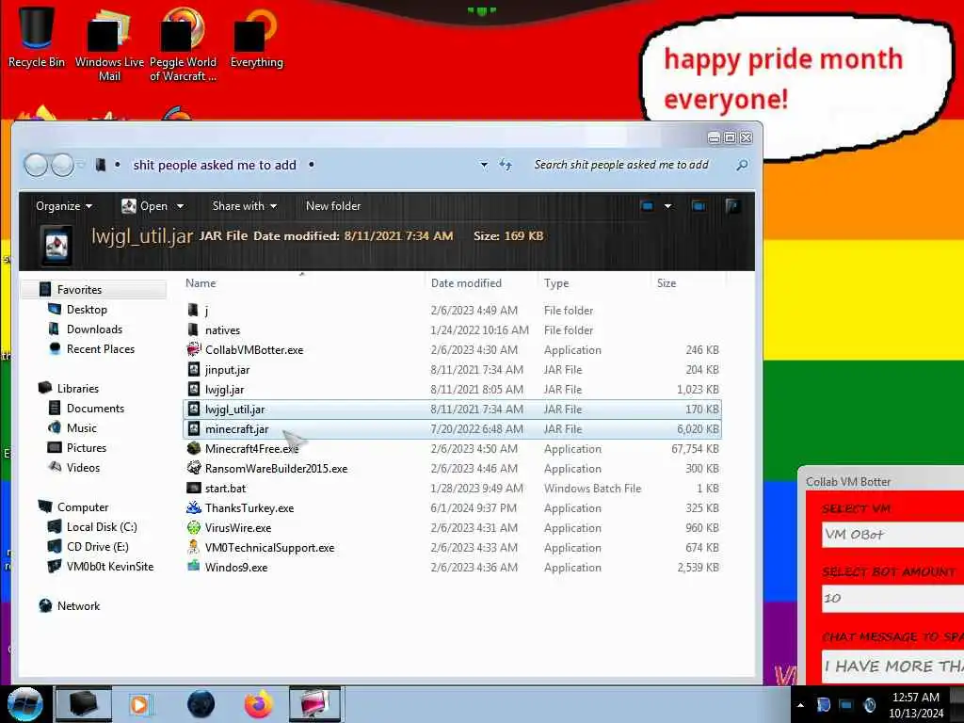Viewport: 964px width, 723px height.
Task: Select the RansomWareBuilder2015.exe file icon
Action: click(194, 469)
